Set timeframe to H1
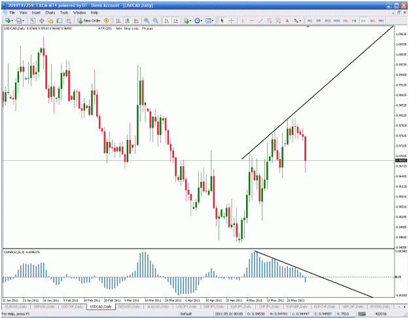409x318 pixels. pyautogui.click(x=346, y=20)
